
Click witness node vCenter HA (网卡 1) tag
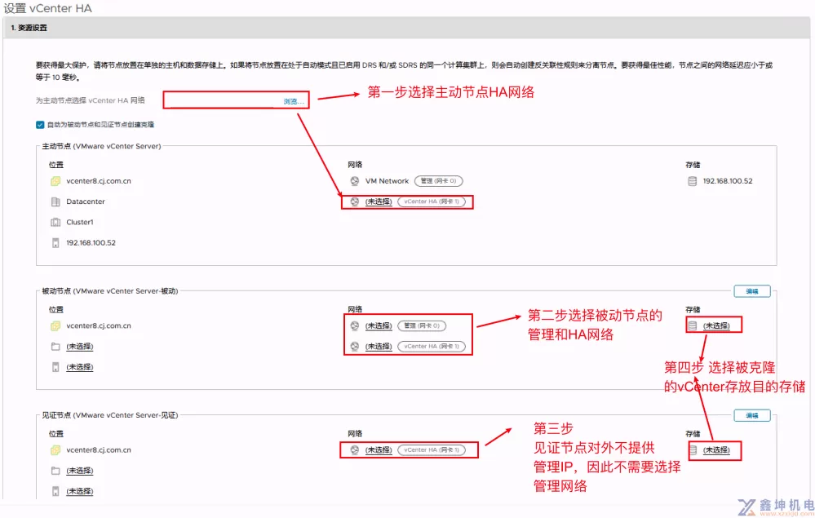[x=432, y=450]
